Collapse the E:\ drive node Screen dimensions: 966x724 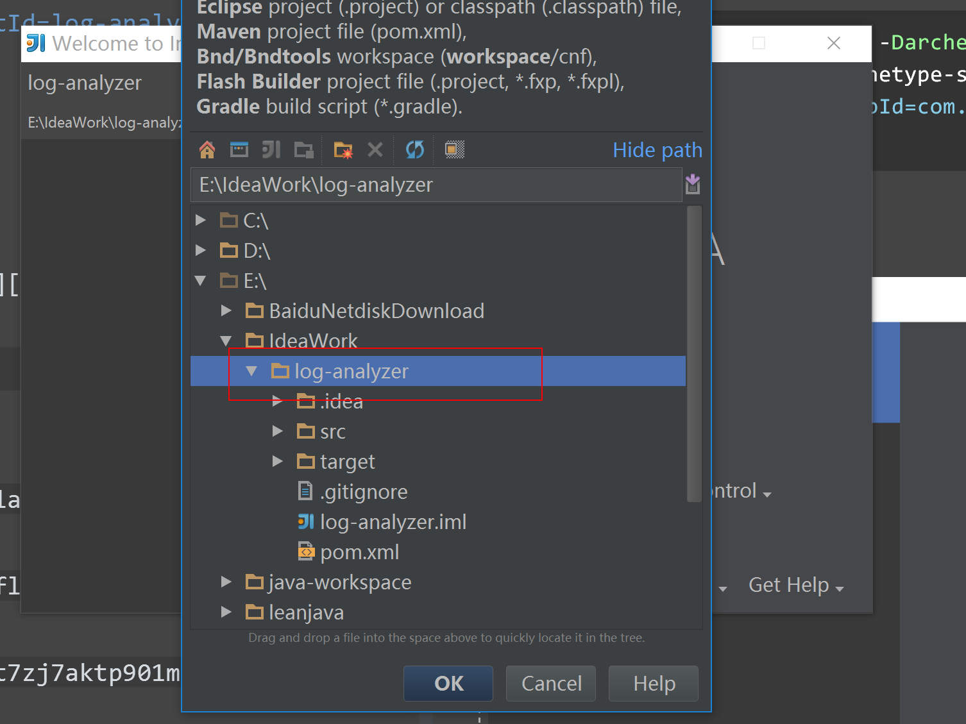[x=201, y=280]
